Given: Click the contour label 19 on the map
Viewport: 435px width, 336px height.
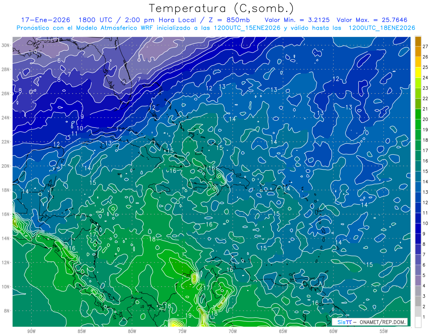Looking at the screenshot, I should [188, 316].
